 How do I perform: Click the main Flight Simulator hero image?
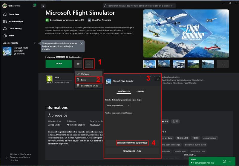pos(186,33)
